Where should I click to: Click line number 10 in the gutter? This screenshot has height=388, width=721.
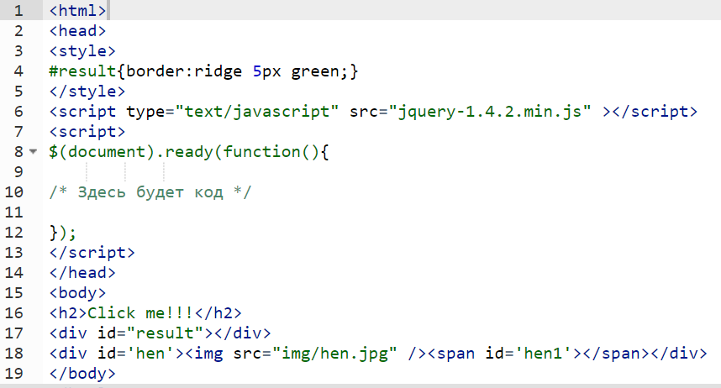coord(14,192)
